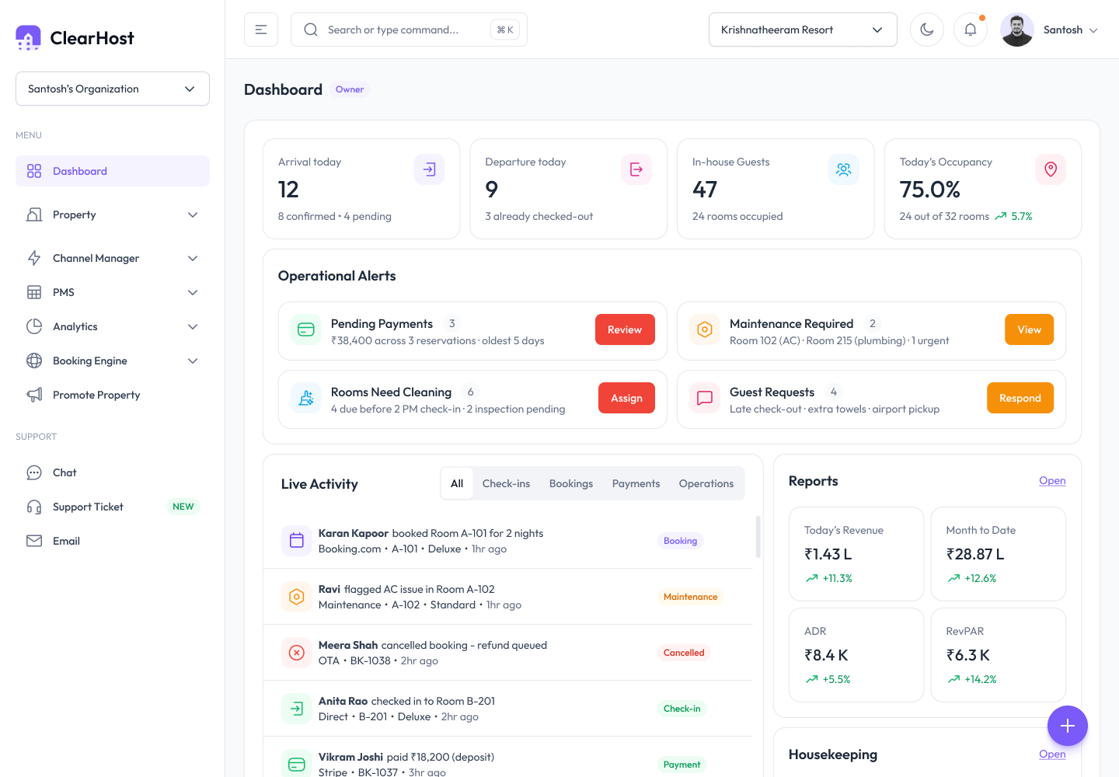Open Chat from the support menu
The height and width of the screenshot is (777, 1119).
113,472
